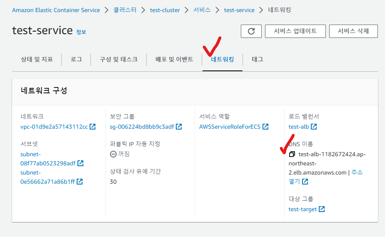
Task: Go to 서비스 breadcrumb link
Action: pyautogui.click(x=202, y=10)
